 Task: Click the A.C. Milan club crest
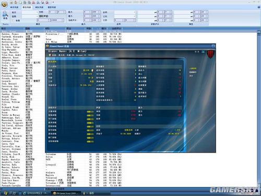pos(210,54)
